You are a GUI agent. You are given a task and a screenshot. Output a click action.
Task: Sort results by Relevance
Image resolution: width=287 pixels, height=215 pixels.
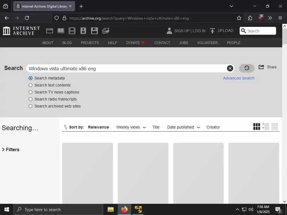pos(98,127)
